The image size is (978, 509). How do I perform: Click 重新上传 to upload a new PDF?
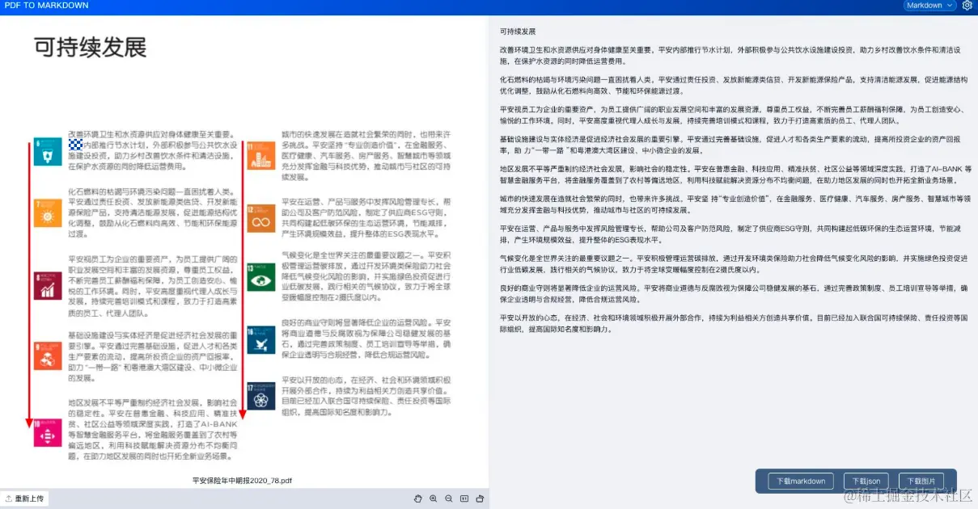point(28,498)
